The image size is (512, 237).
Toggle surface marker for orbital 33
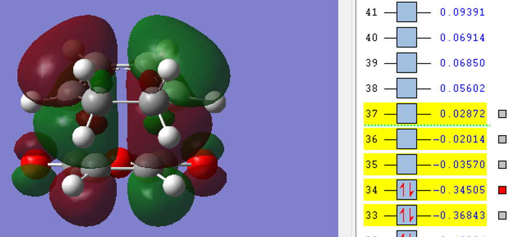coord(502,215)
